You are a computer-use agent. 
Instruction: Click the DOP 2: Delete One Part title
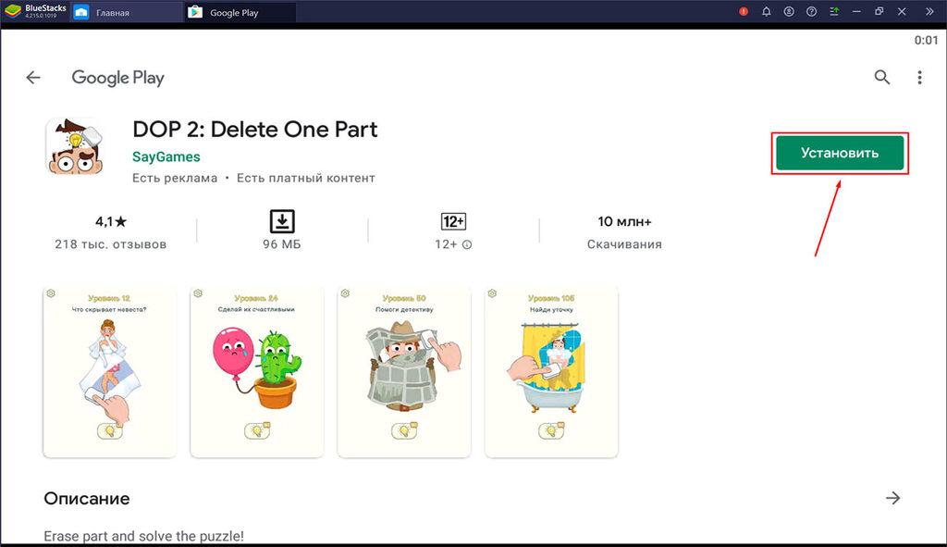(255, 130)
